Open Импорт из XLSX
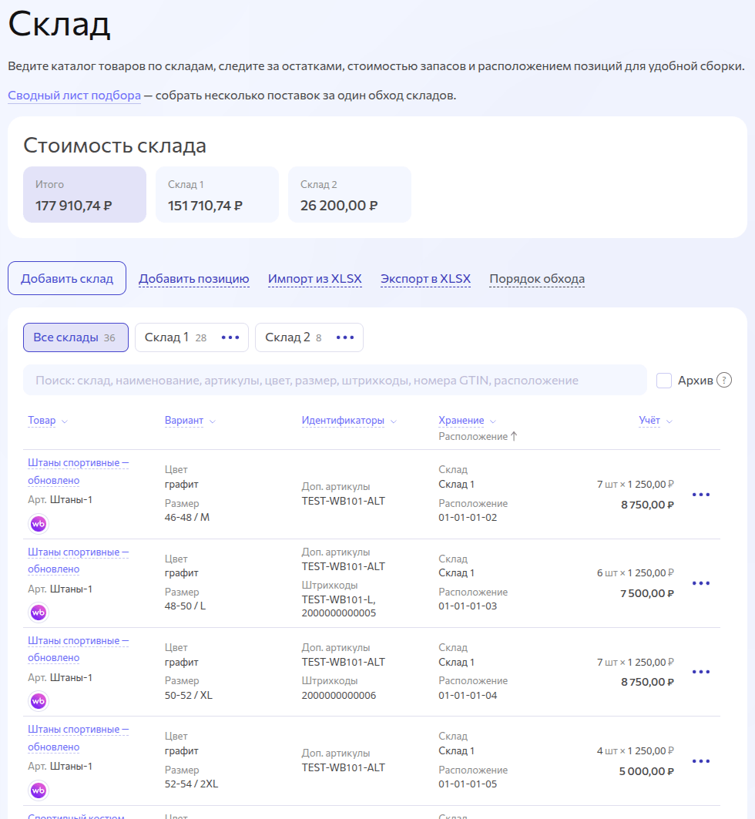 315,279
